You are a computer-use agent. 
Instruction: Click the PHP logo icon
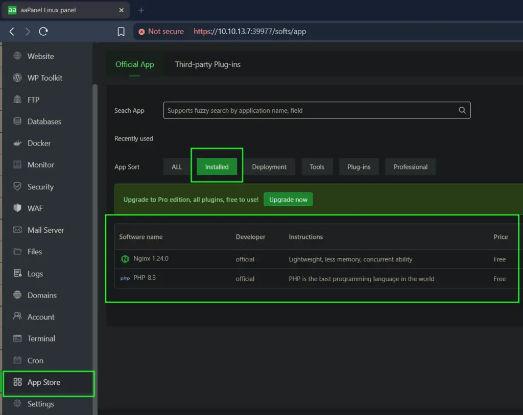[125, 278]
